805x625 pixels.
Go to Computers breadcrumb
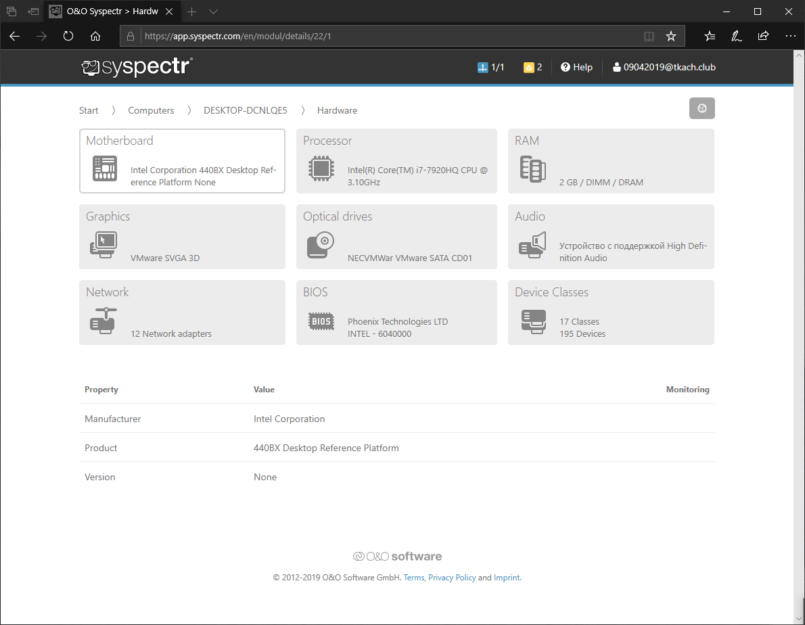point(151,110)
